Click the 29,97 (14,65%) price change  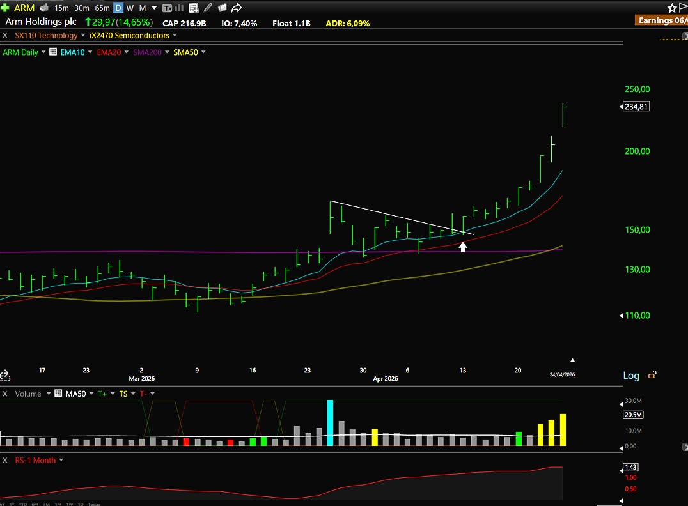pyautogui.click(x=119, y=22)
